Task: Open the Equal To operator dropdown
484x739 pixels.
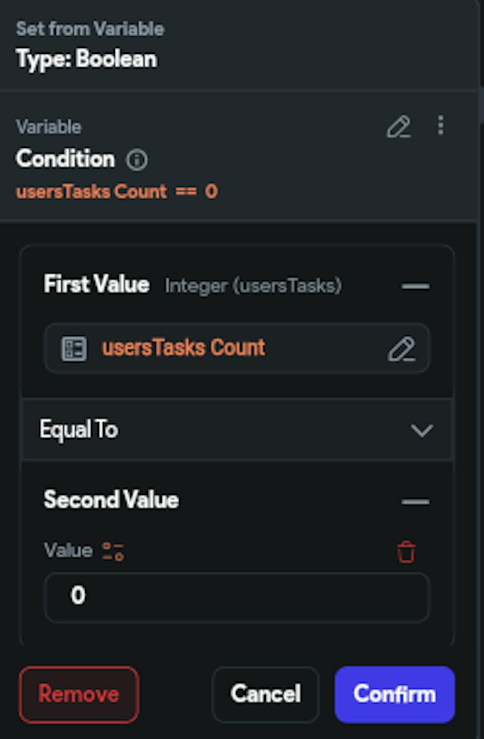Action: point(237,430)
